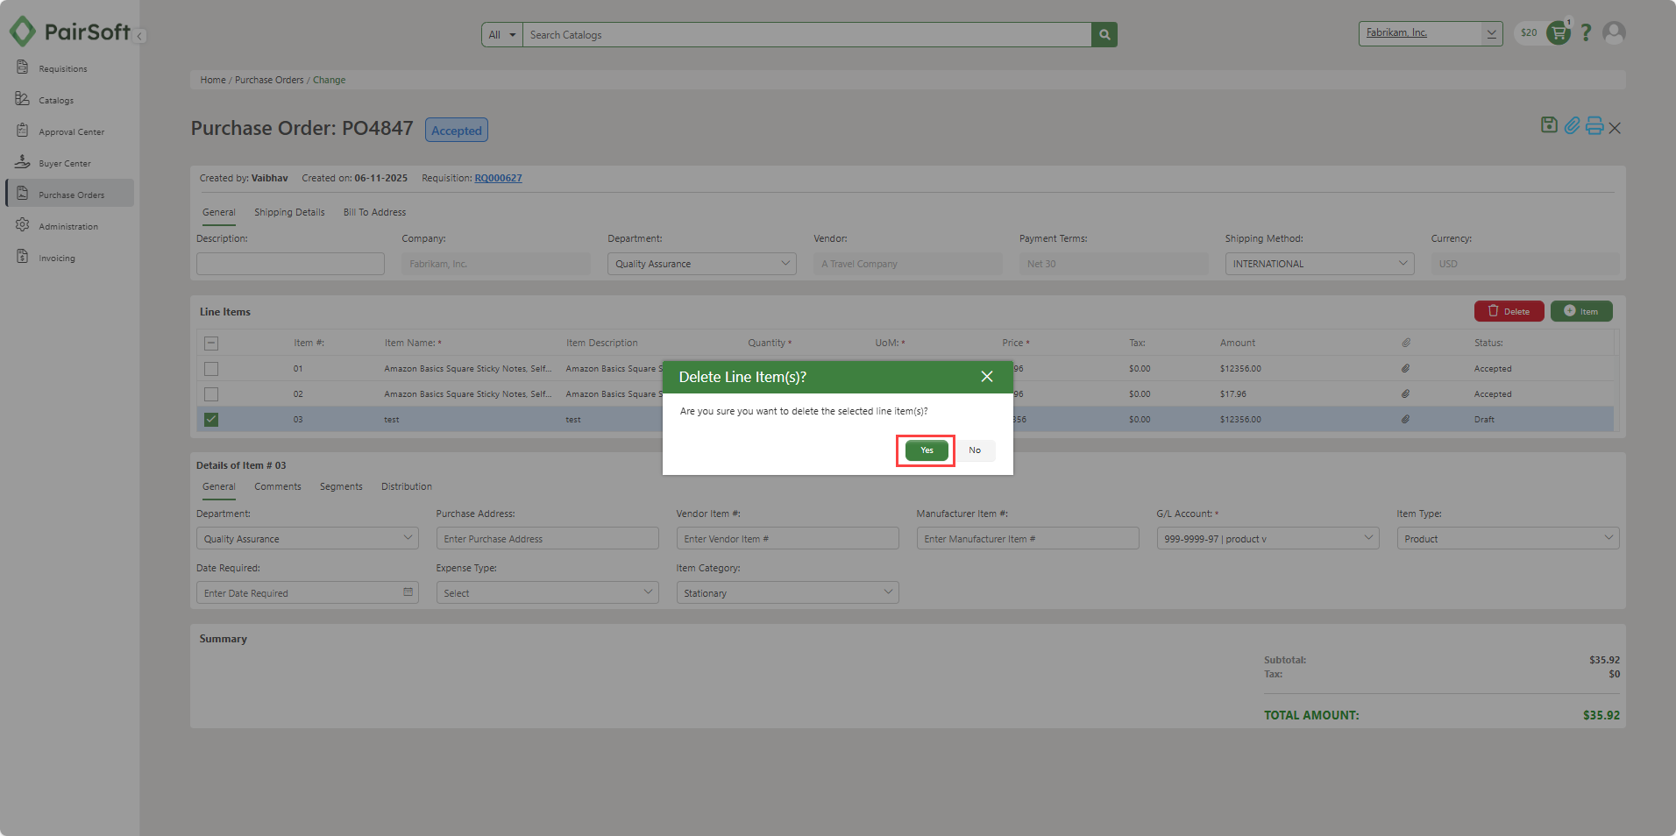The image size is (1676, 836).
Task: Expand the Shipping Method dropdown
Action: (1319, 264)
